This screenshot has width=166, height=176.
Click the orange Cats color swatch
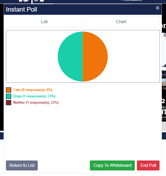[x=9, y=90]
